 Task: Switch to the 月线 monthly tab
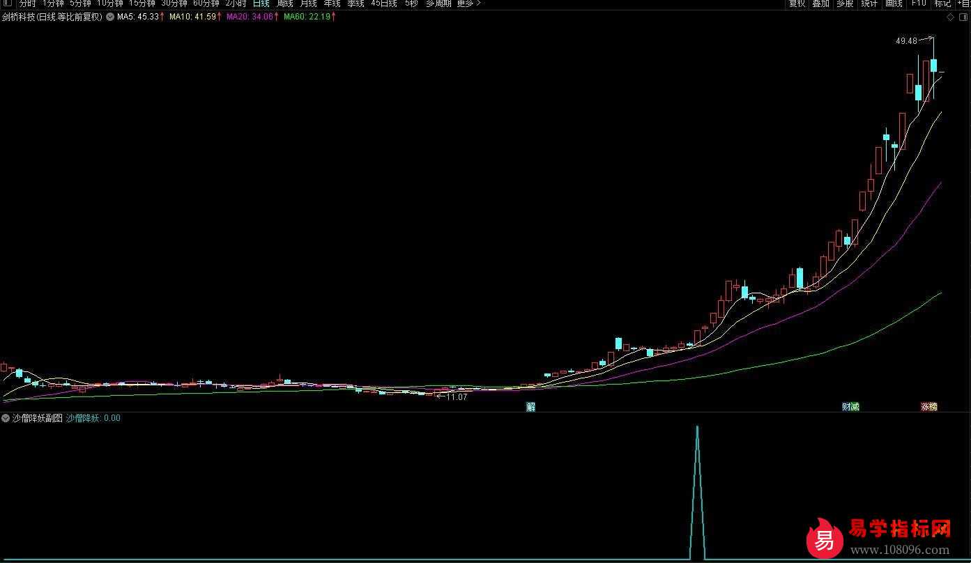tap(308, 3)
